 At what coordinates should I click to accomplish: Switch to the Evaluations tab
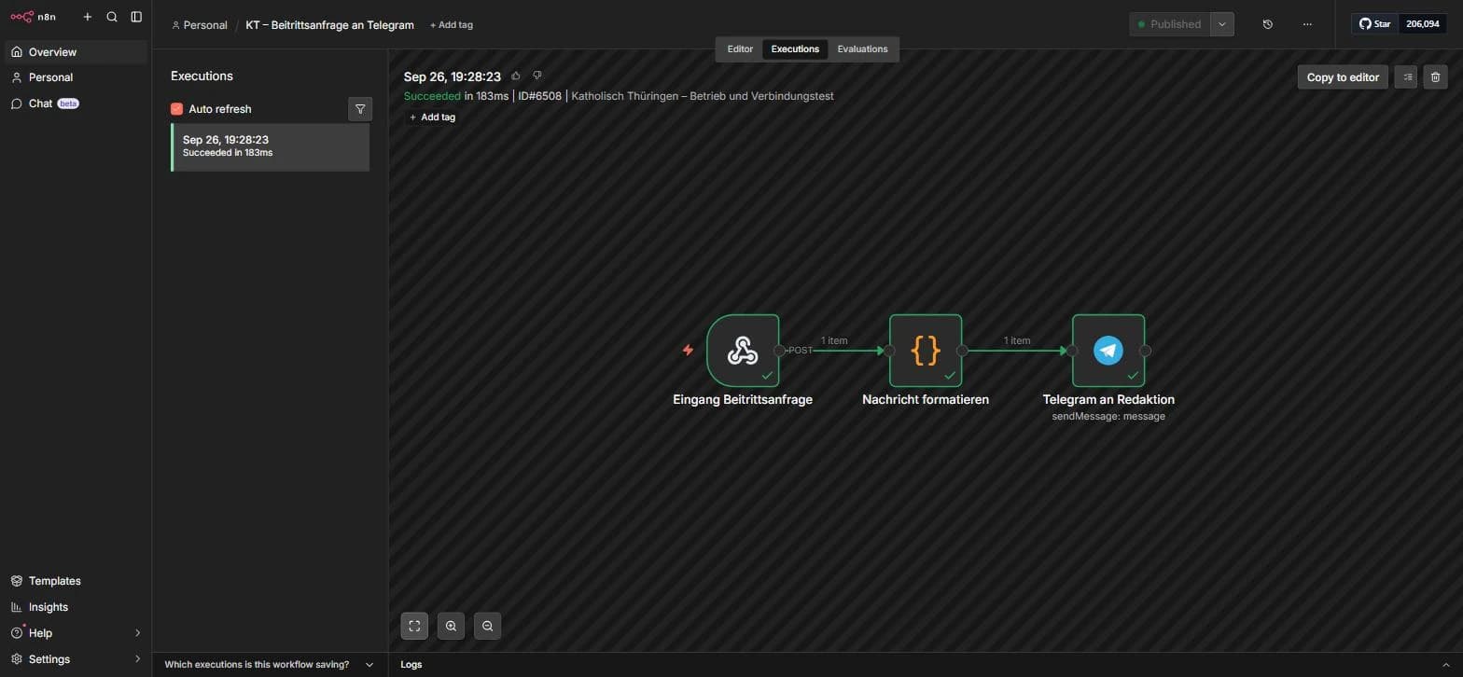(x=862, y=49)
